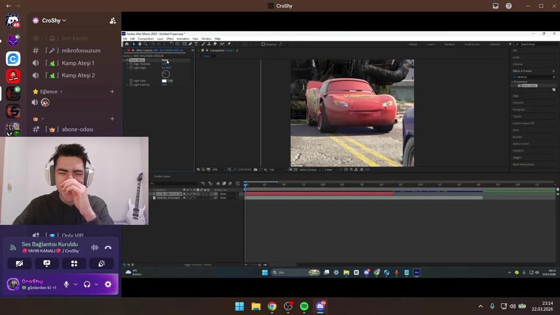This screenshot has height=315, width=560.
Task: Open the Discord activities button
Action: click(74, 263)
